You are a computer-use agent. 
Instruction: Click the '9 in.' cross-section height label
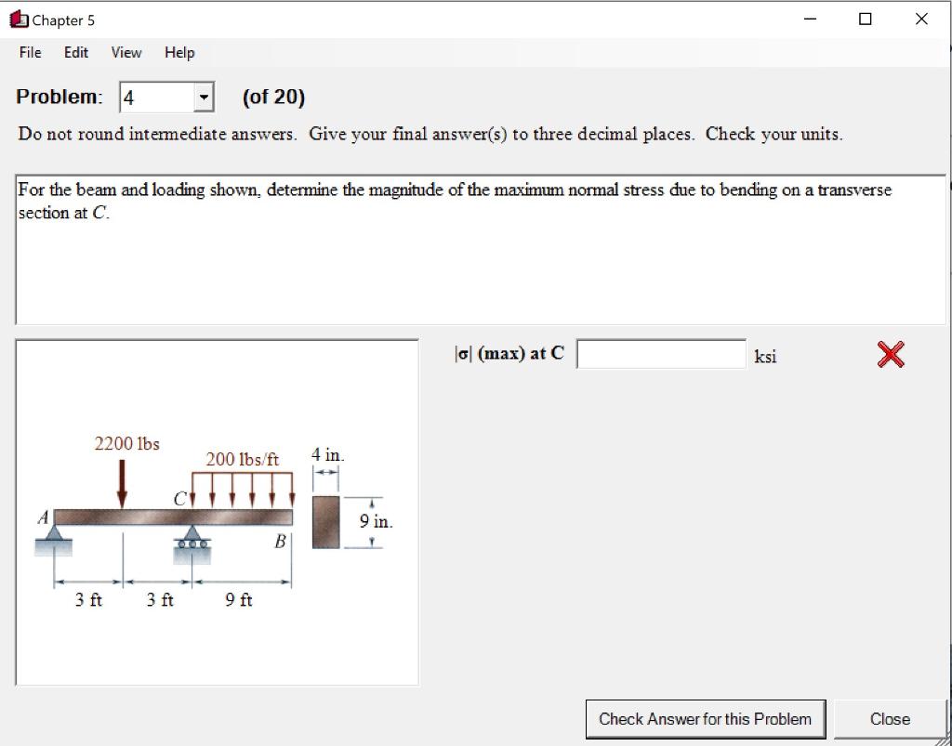[x=376, y=520]
